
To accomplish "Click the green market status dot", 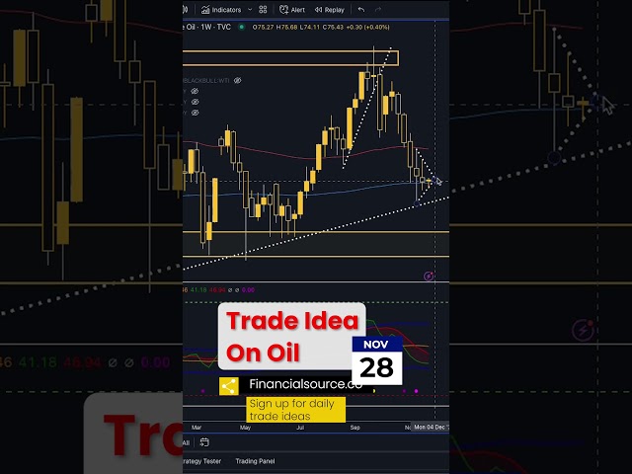I will click(241, 27).
